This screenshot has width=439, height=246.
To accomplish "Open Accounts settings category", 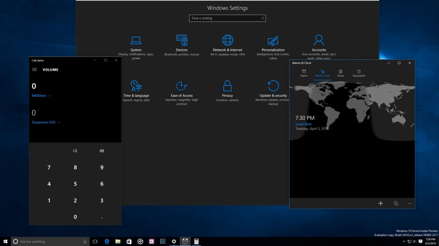I will click(318, 47).
